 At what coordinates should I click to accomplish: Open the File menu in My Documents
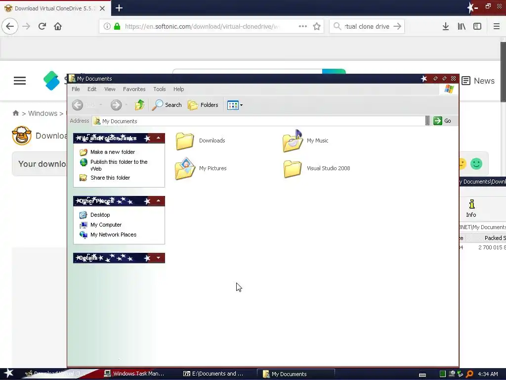point(76,89)
